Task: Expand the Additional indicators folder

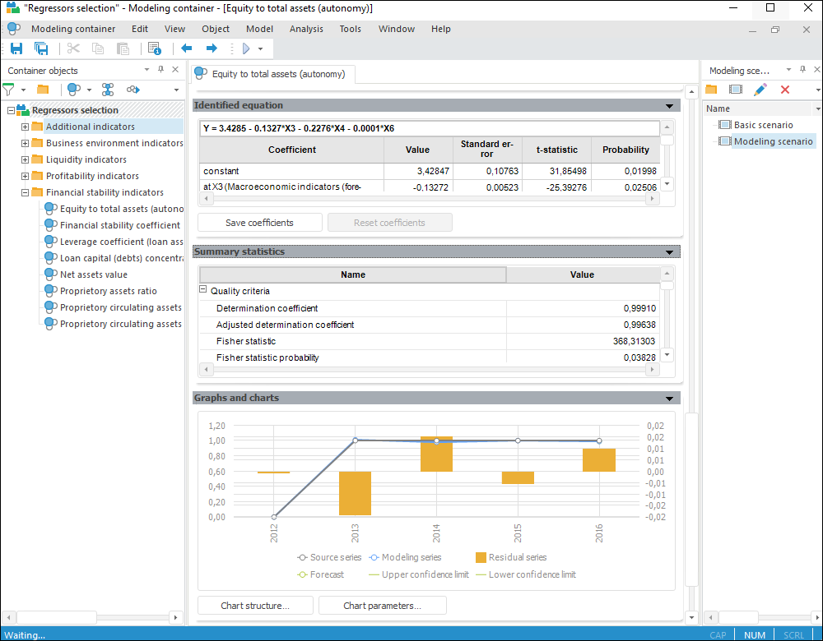Action: coord(25,127)
